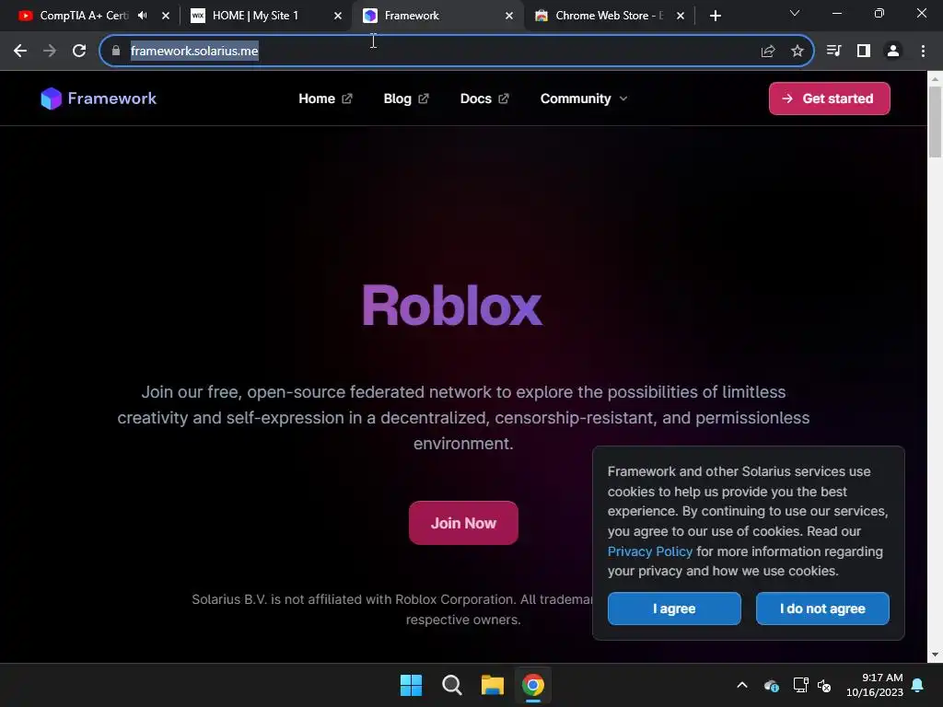This screenshot has height=707, width=943.
Task: Click the Roblox heading text
Action: coord(451,306)
